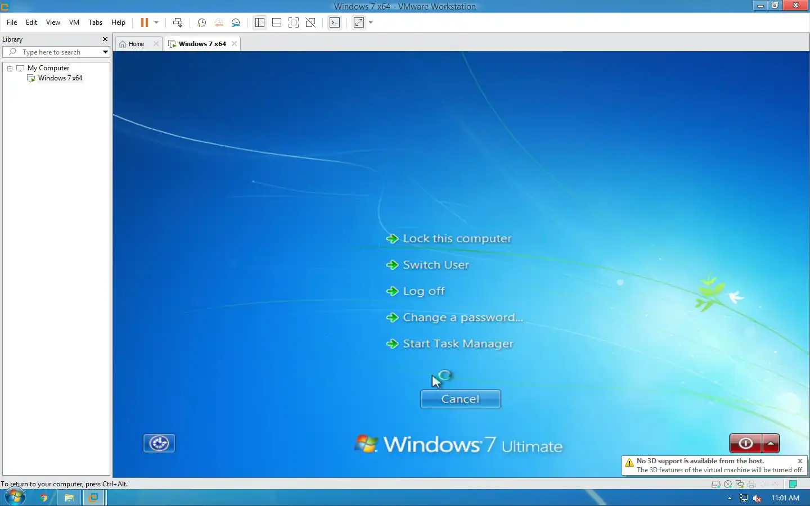Switch to Unity mode icon
810x506 pixels.
tap(310, 22)
